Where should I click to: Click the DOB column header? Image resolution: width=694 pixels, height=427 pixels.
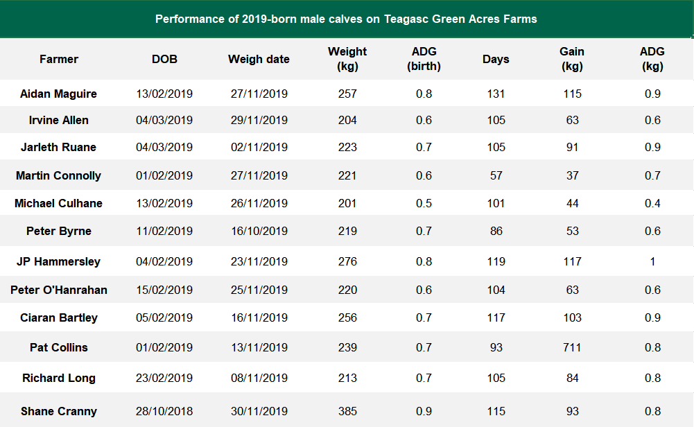[164, 60]
